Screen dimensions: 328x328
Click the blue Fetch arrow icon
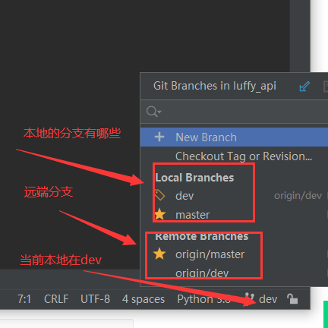pyautogui.click(x=304, y=87)
